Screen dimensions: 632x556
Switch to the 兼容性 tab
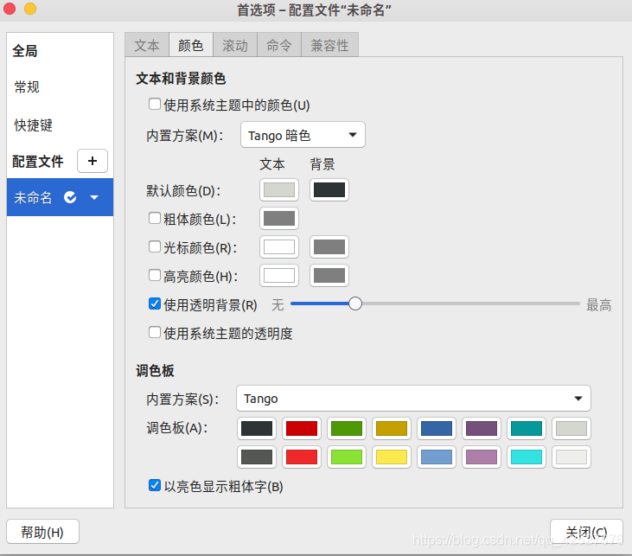tap(329, 45)
